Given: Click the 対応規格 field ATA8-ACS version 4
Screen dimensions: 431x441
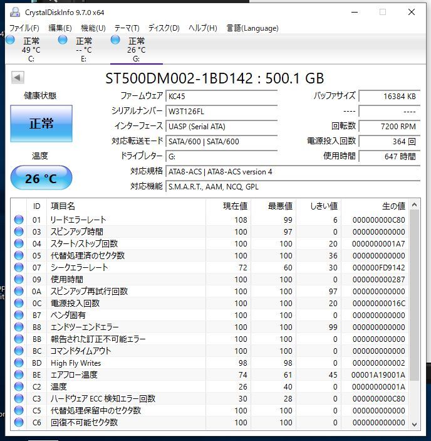Looking at the screenshot, I should click(293, 171).
